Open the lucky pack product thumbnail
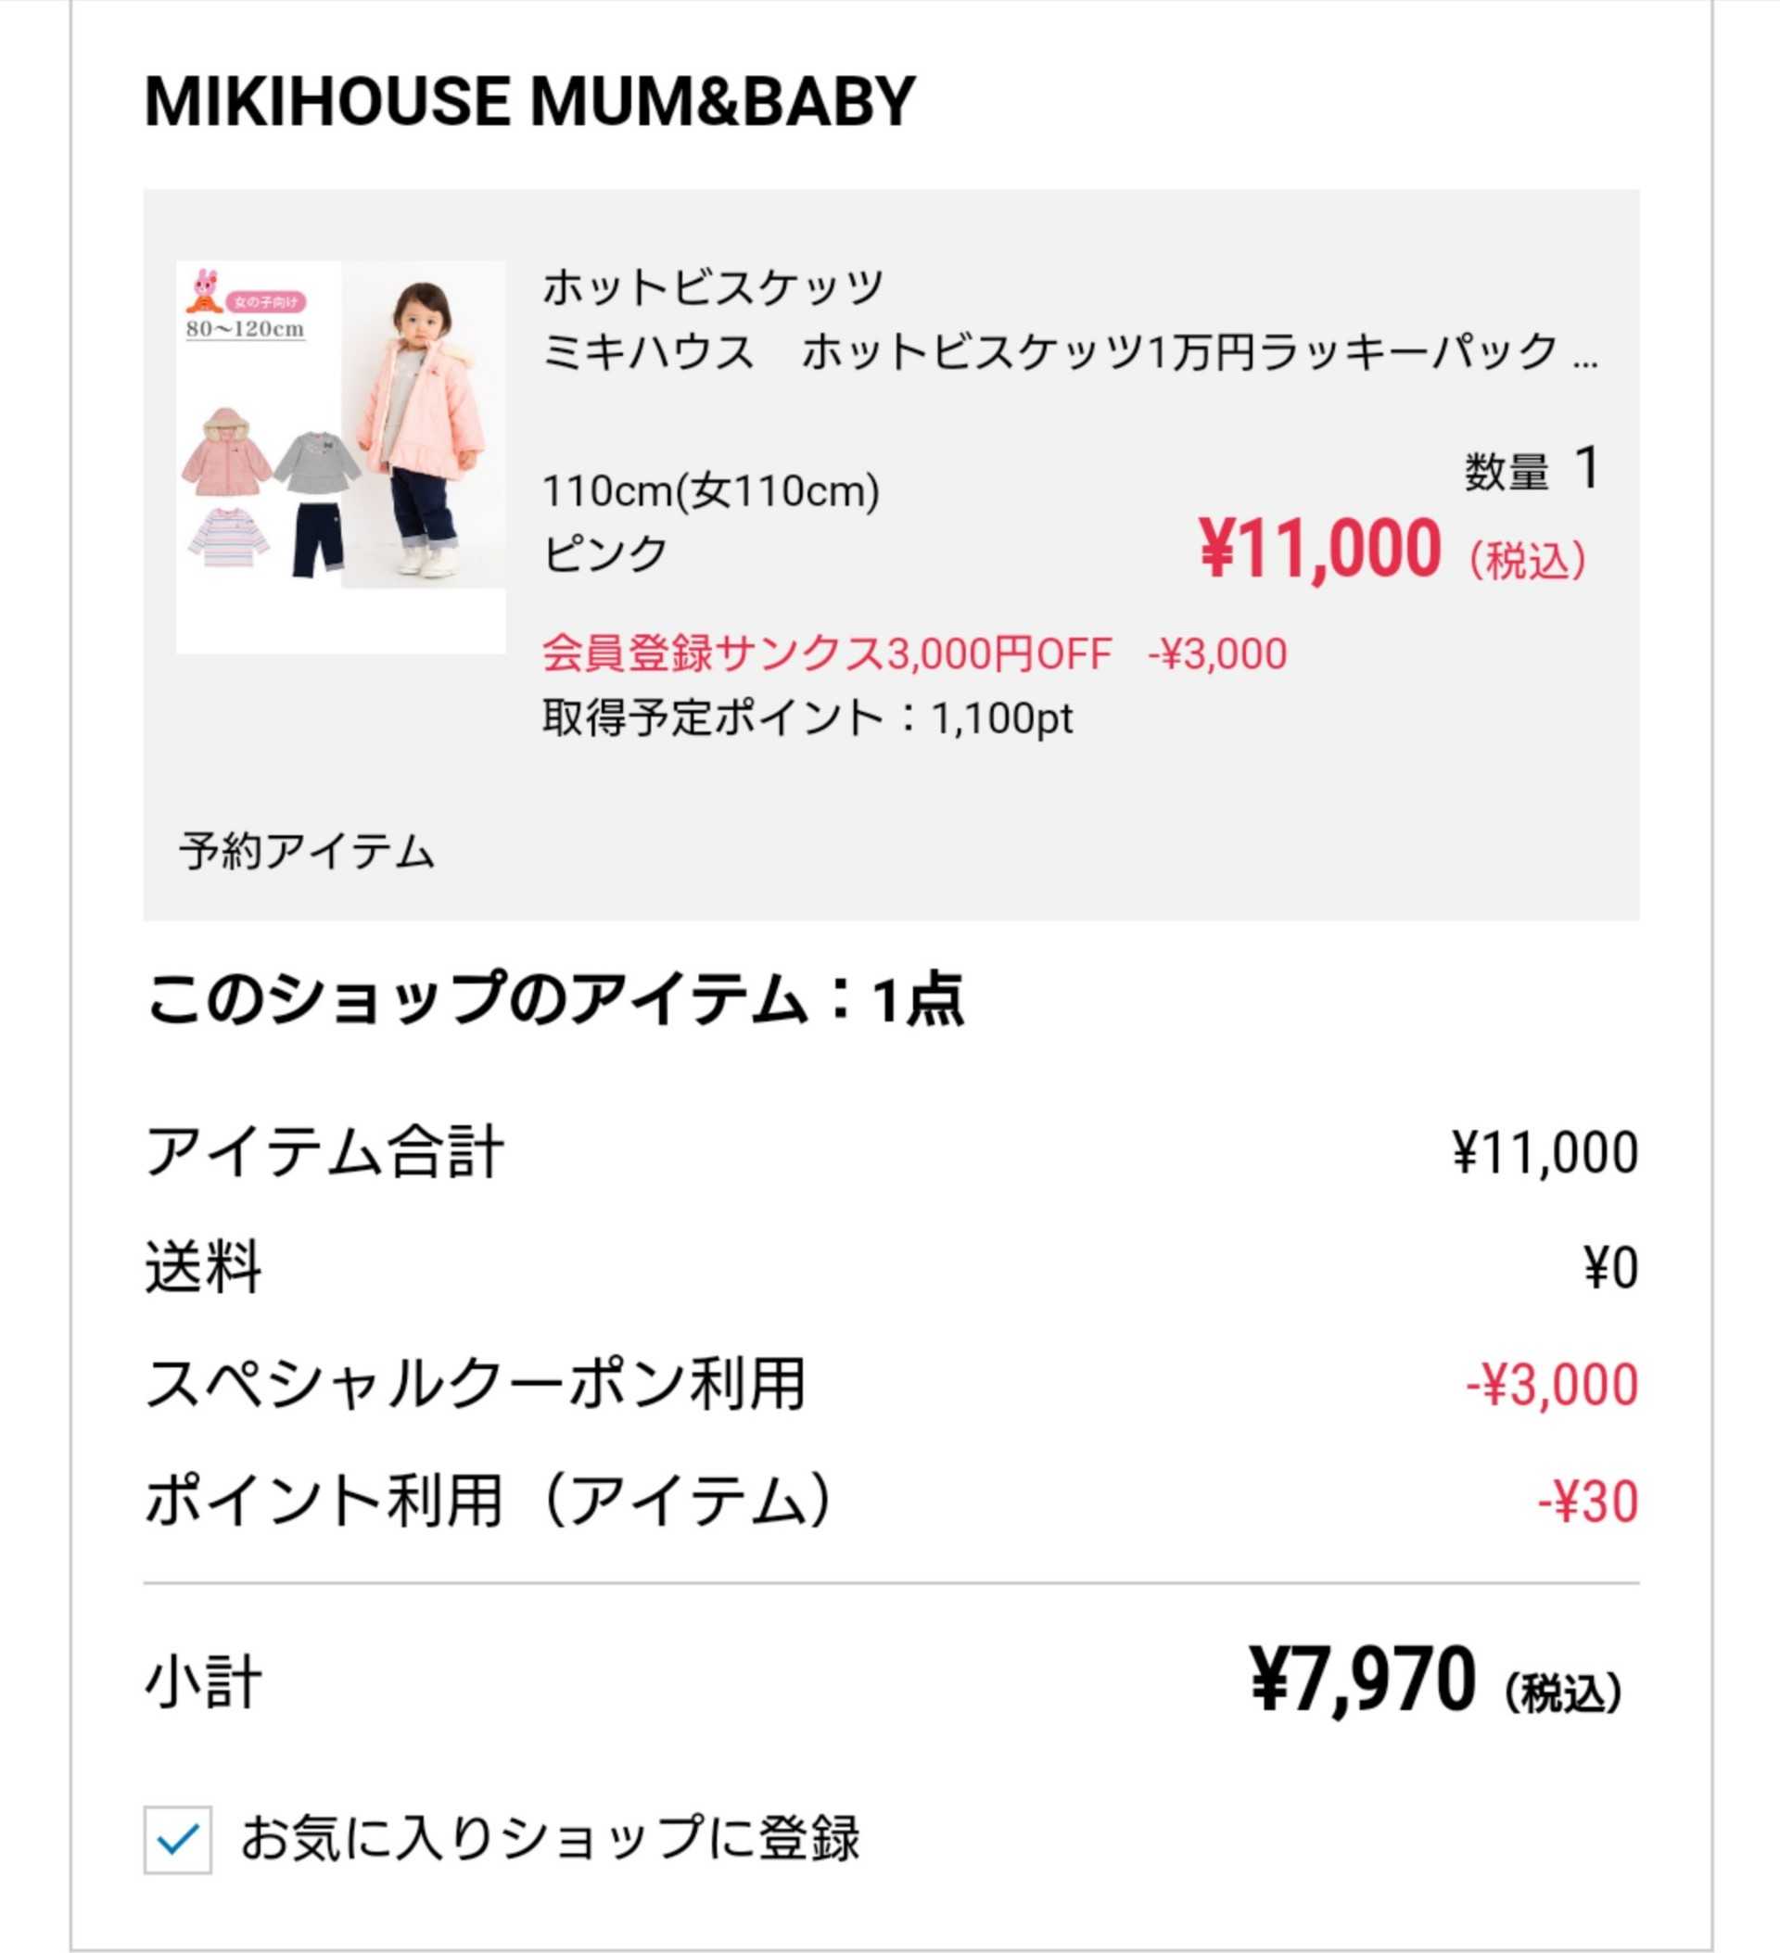 pyautogui.click(x=340, y=457)
